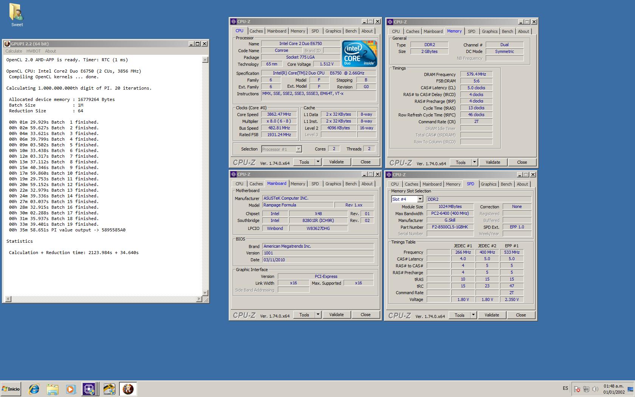Click the EPP #1 voltage 2.350 V

click(512, 299)
